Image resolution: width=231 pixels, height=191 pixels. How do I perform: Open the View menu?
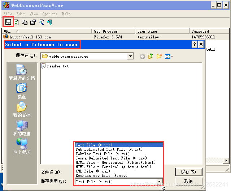point(34,14)
